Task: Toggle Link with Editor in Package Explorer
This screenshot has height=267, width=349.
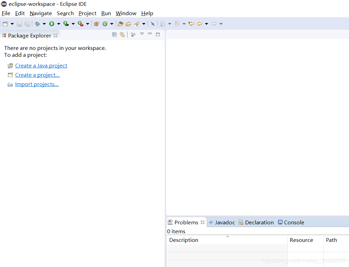Action: click(122, 34)
